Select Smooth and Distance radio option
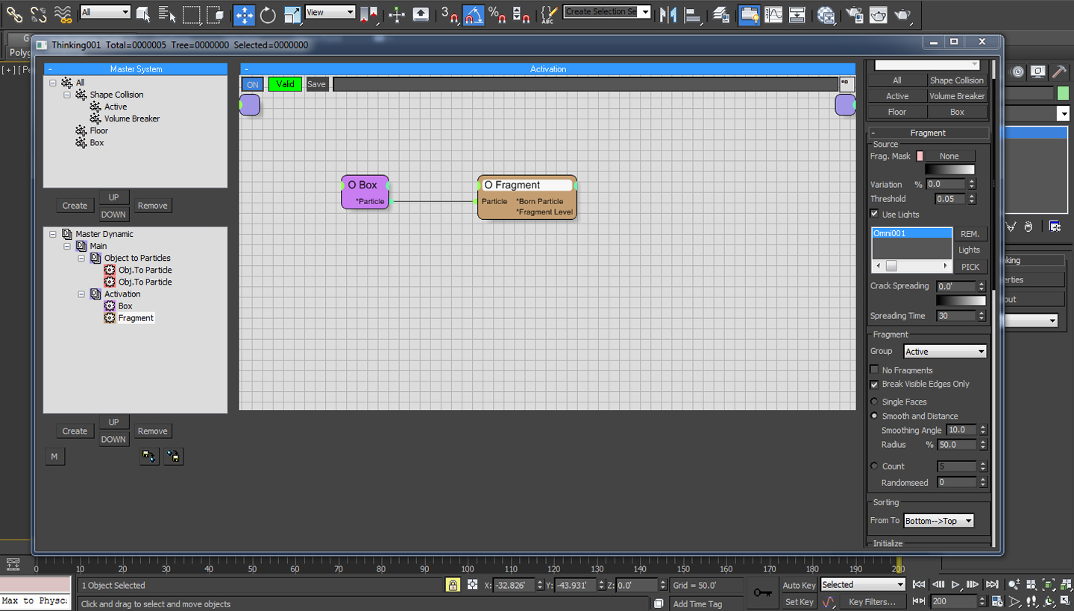Viewport: 1074px width, 611px height. (x=875, y=416)
